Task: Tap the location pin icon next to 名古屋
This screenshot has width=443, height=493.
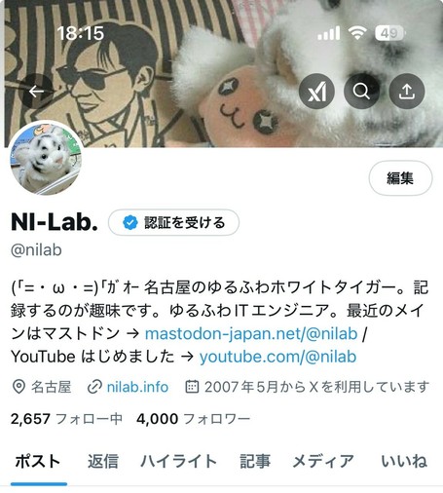Action: tap(18, 387)
